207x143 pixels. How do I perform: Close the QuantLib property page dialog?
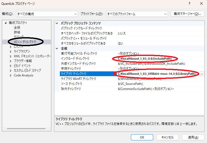click(x=201, y=3)
